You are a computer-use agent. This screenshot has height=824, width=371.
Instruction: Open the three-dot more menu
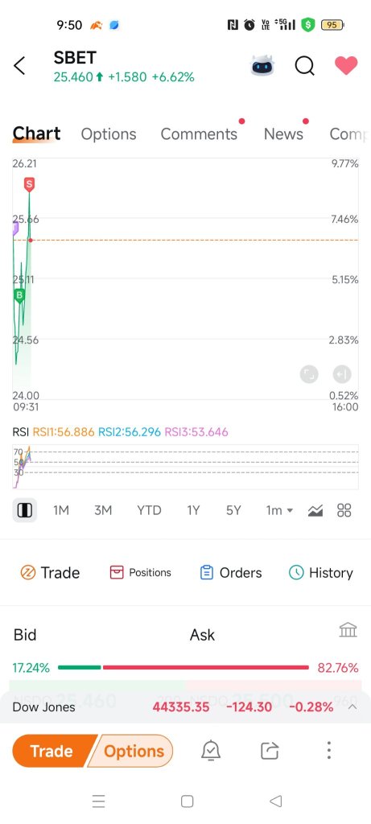click(328, 751)
